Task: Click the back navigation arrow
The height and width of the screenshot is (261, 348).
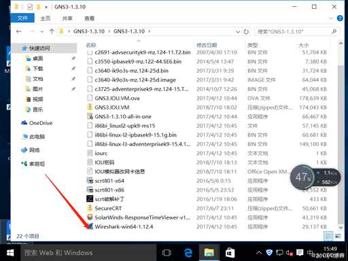Action: [19, 31]
